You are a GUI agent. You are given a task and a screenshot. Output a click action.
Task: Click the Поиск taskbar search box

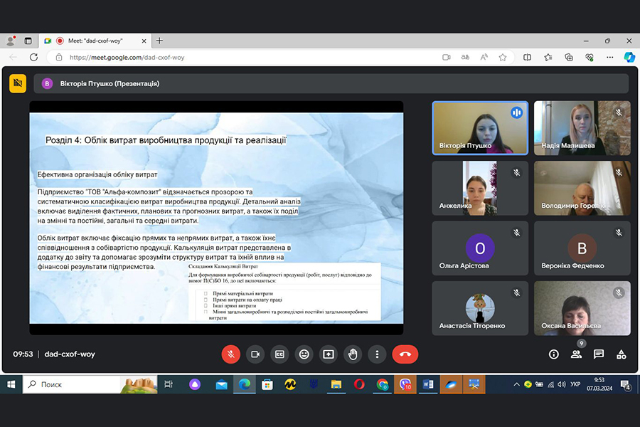tap(90, 384)
